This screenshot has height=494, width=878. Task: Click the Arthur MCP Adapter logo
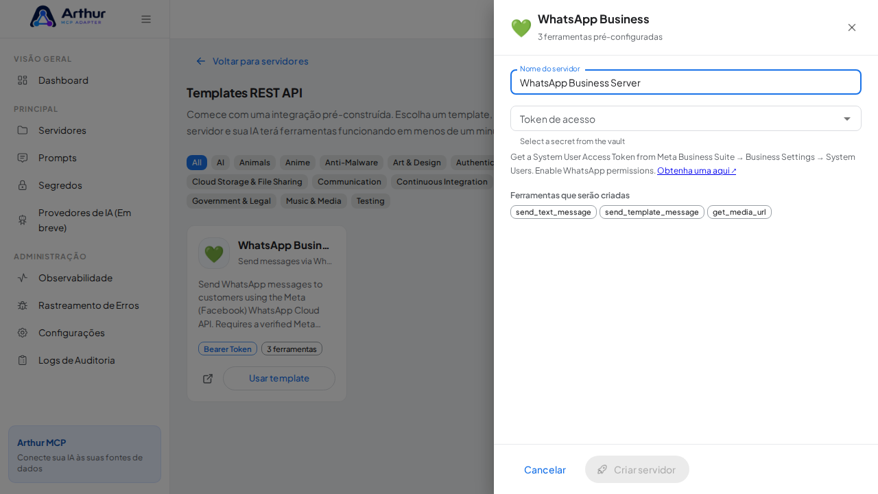(x=68, y=16)
